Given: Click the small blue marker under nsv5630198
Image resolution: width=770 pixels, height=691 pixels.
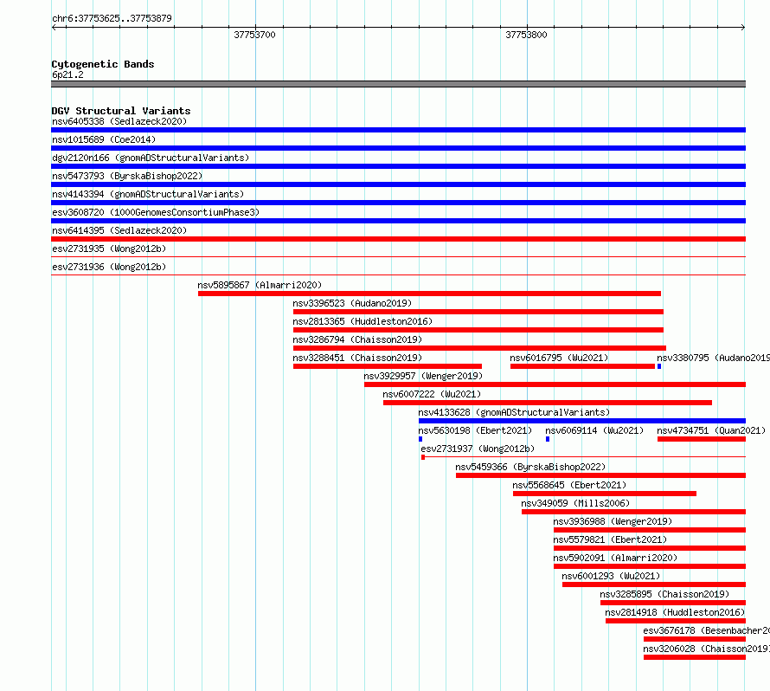Looking at the screenshot, I should pos(420,439).
